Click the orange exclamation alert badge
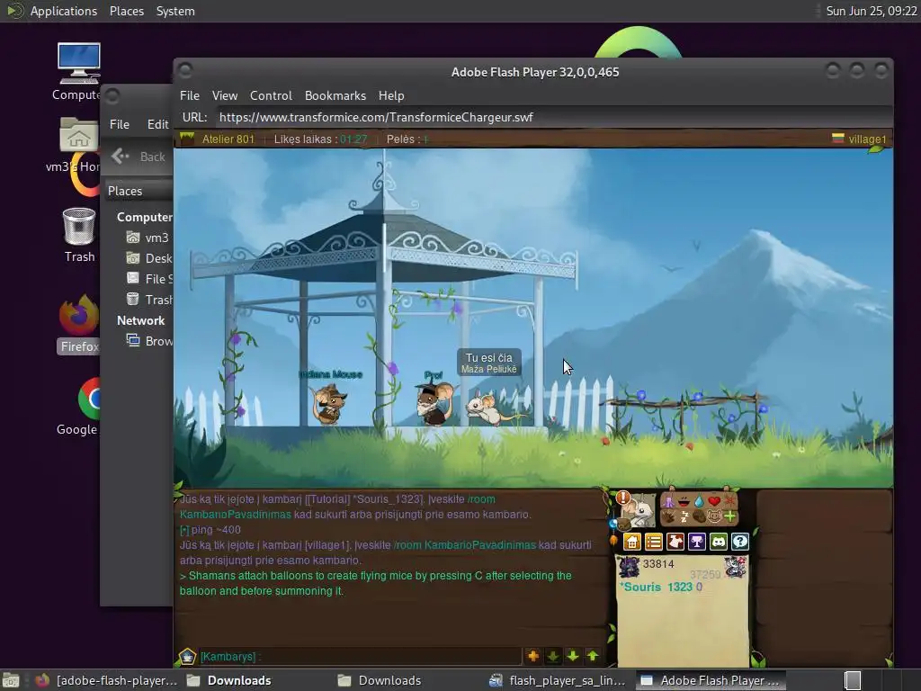Viewport: 921px width, 691px height. (x=623, y=498)
